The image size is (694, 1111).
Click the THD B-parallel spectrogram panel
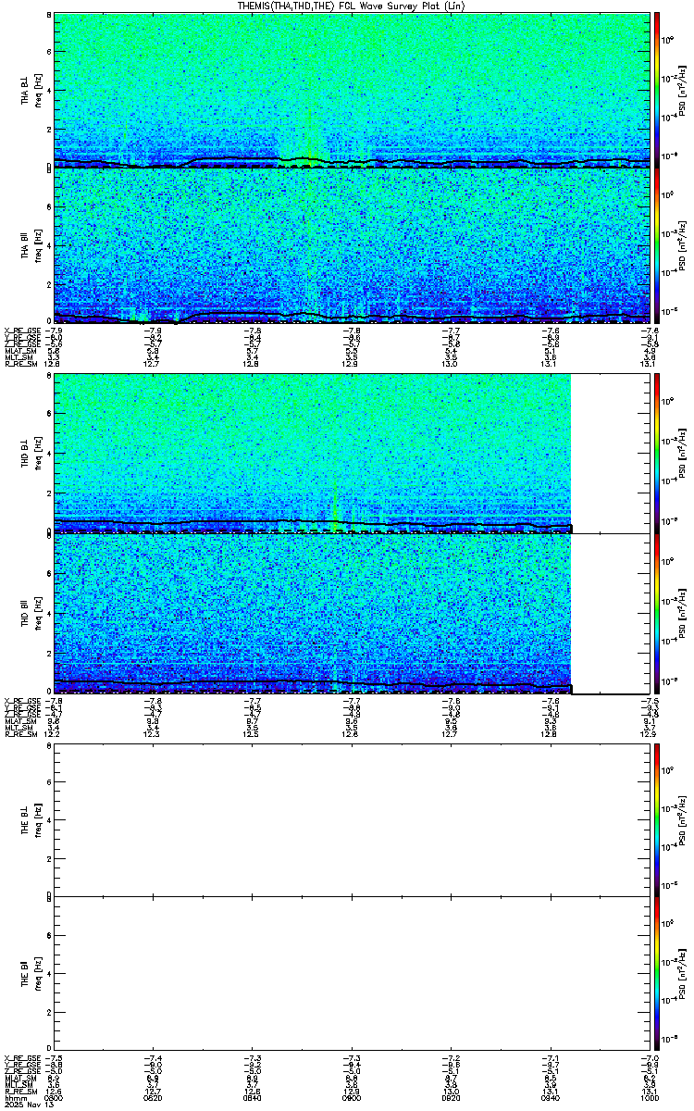[352, 613]
